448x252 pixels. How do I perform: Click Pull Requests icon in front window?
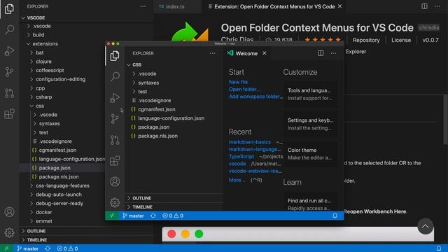[115, 140]
